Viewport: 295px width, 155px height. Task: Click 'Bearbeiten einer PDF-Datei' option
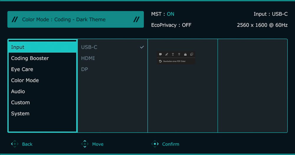click(x=174, y=61)
